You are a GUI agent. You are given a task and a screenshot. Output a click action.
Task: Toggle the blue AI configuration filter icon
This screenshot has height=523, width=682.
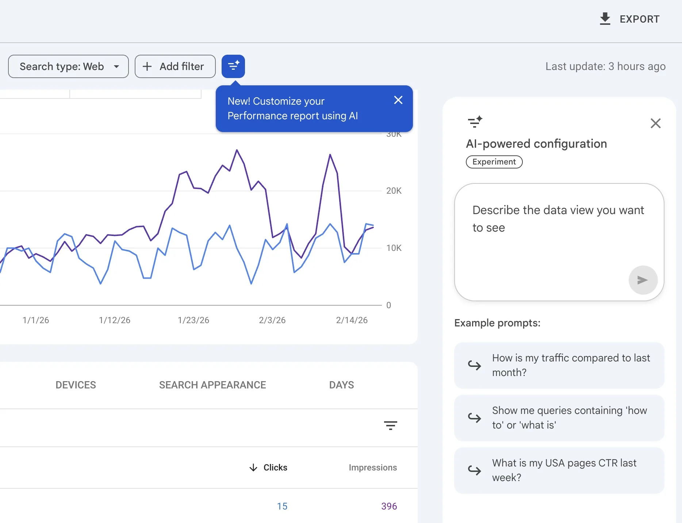click(233, 66)
